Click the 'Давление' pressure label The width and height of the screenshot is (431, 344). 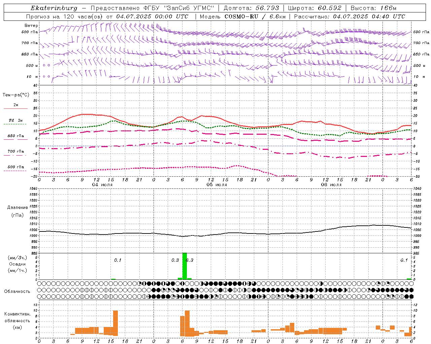(18, 208)
